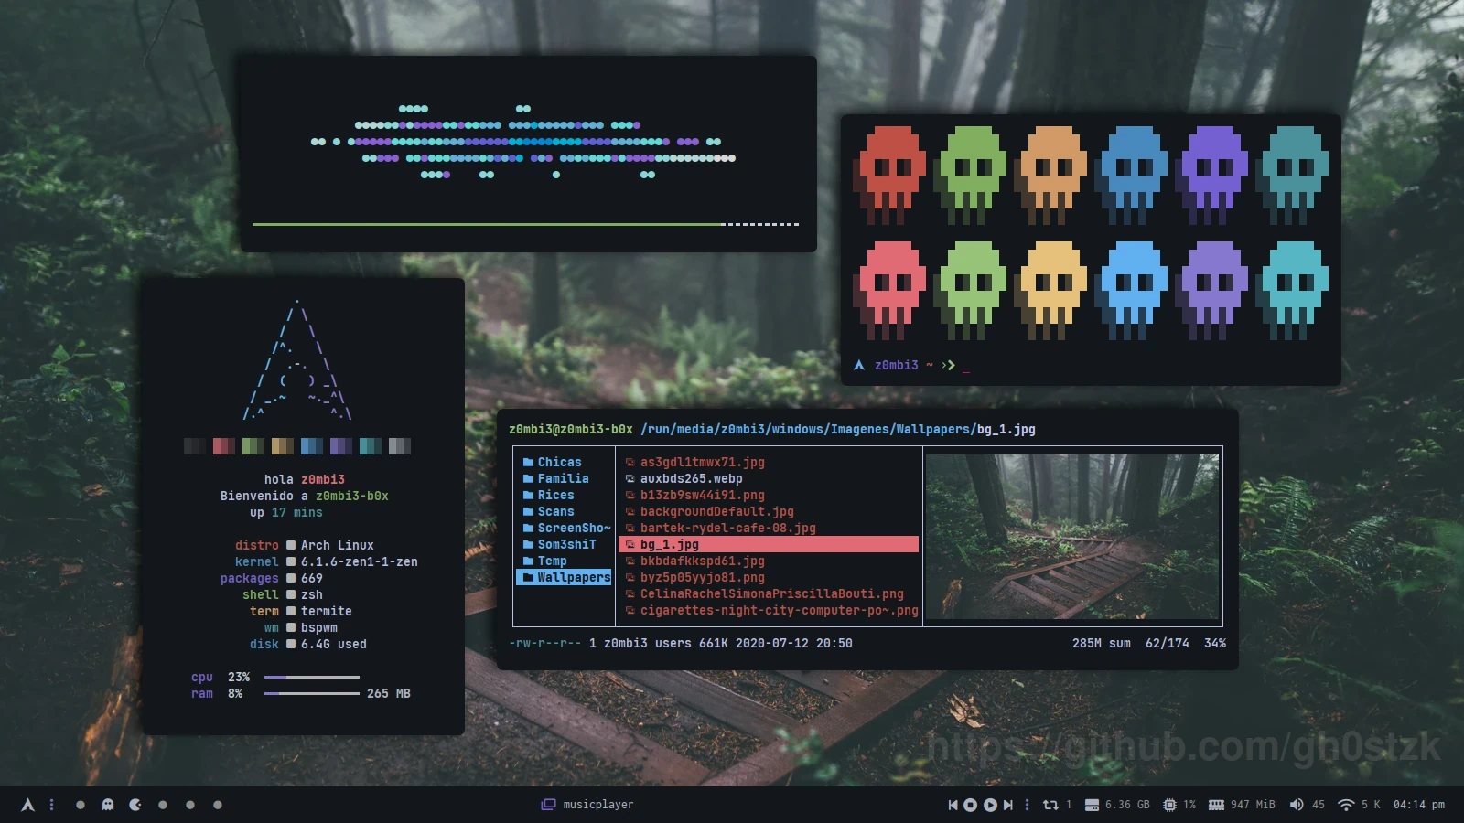Click the disk usage icon in the bar
Screen dimensions: 1464x823
point(1092,805)
